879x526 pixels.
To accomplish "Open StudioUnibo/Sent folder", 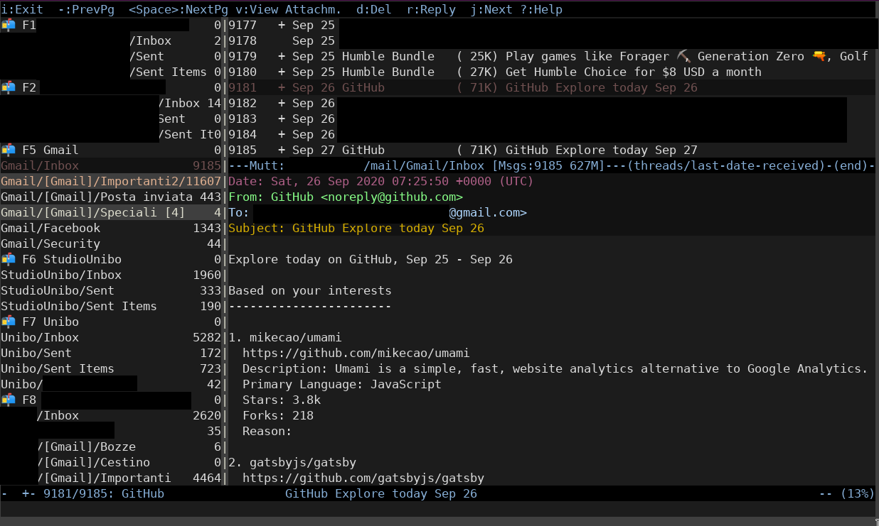I will tap(111, 291).
